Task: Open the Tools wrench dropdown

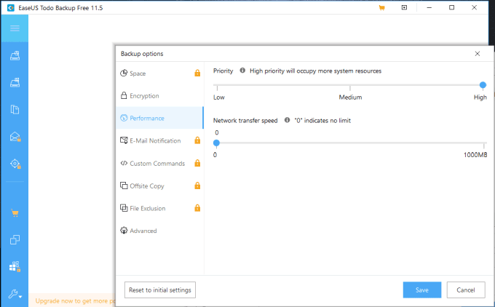Action: (x=15, y=295)
